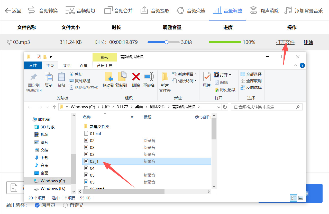Expand the address bar path dropdown
This screenshot has height=214, width=329.
click(x=218, y=107)
